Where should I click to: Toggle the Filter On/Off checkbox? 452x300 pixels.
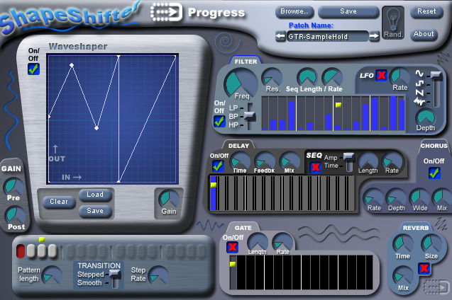(219, 121)
